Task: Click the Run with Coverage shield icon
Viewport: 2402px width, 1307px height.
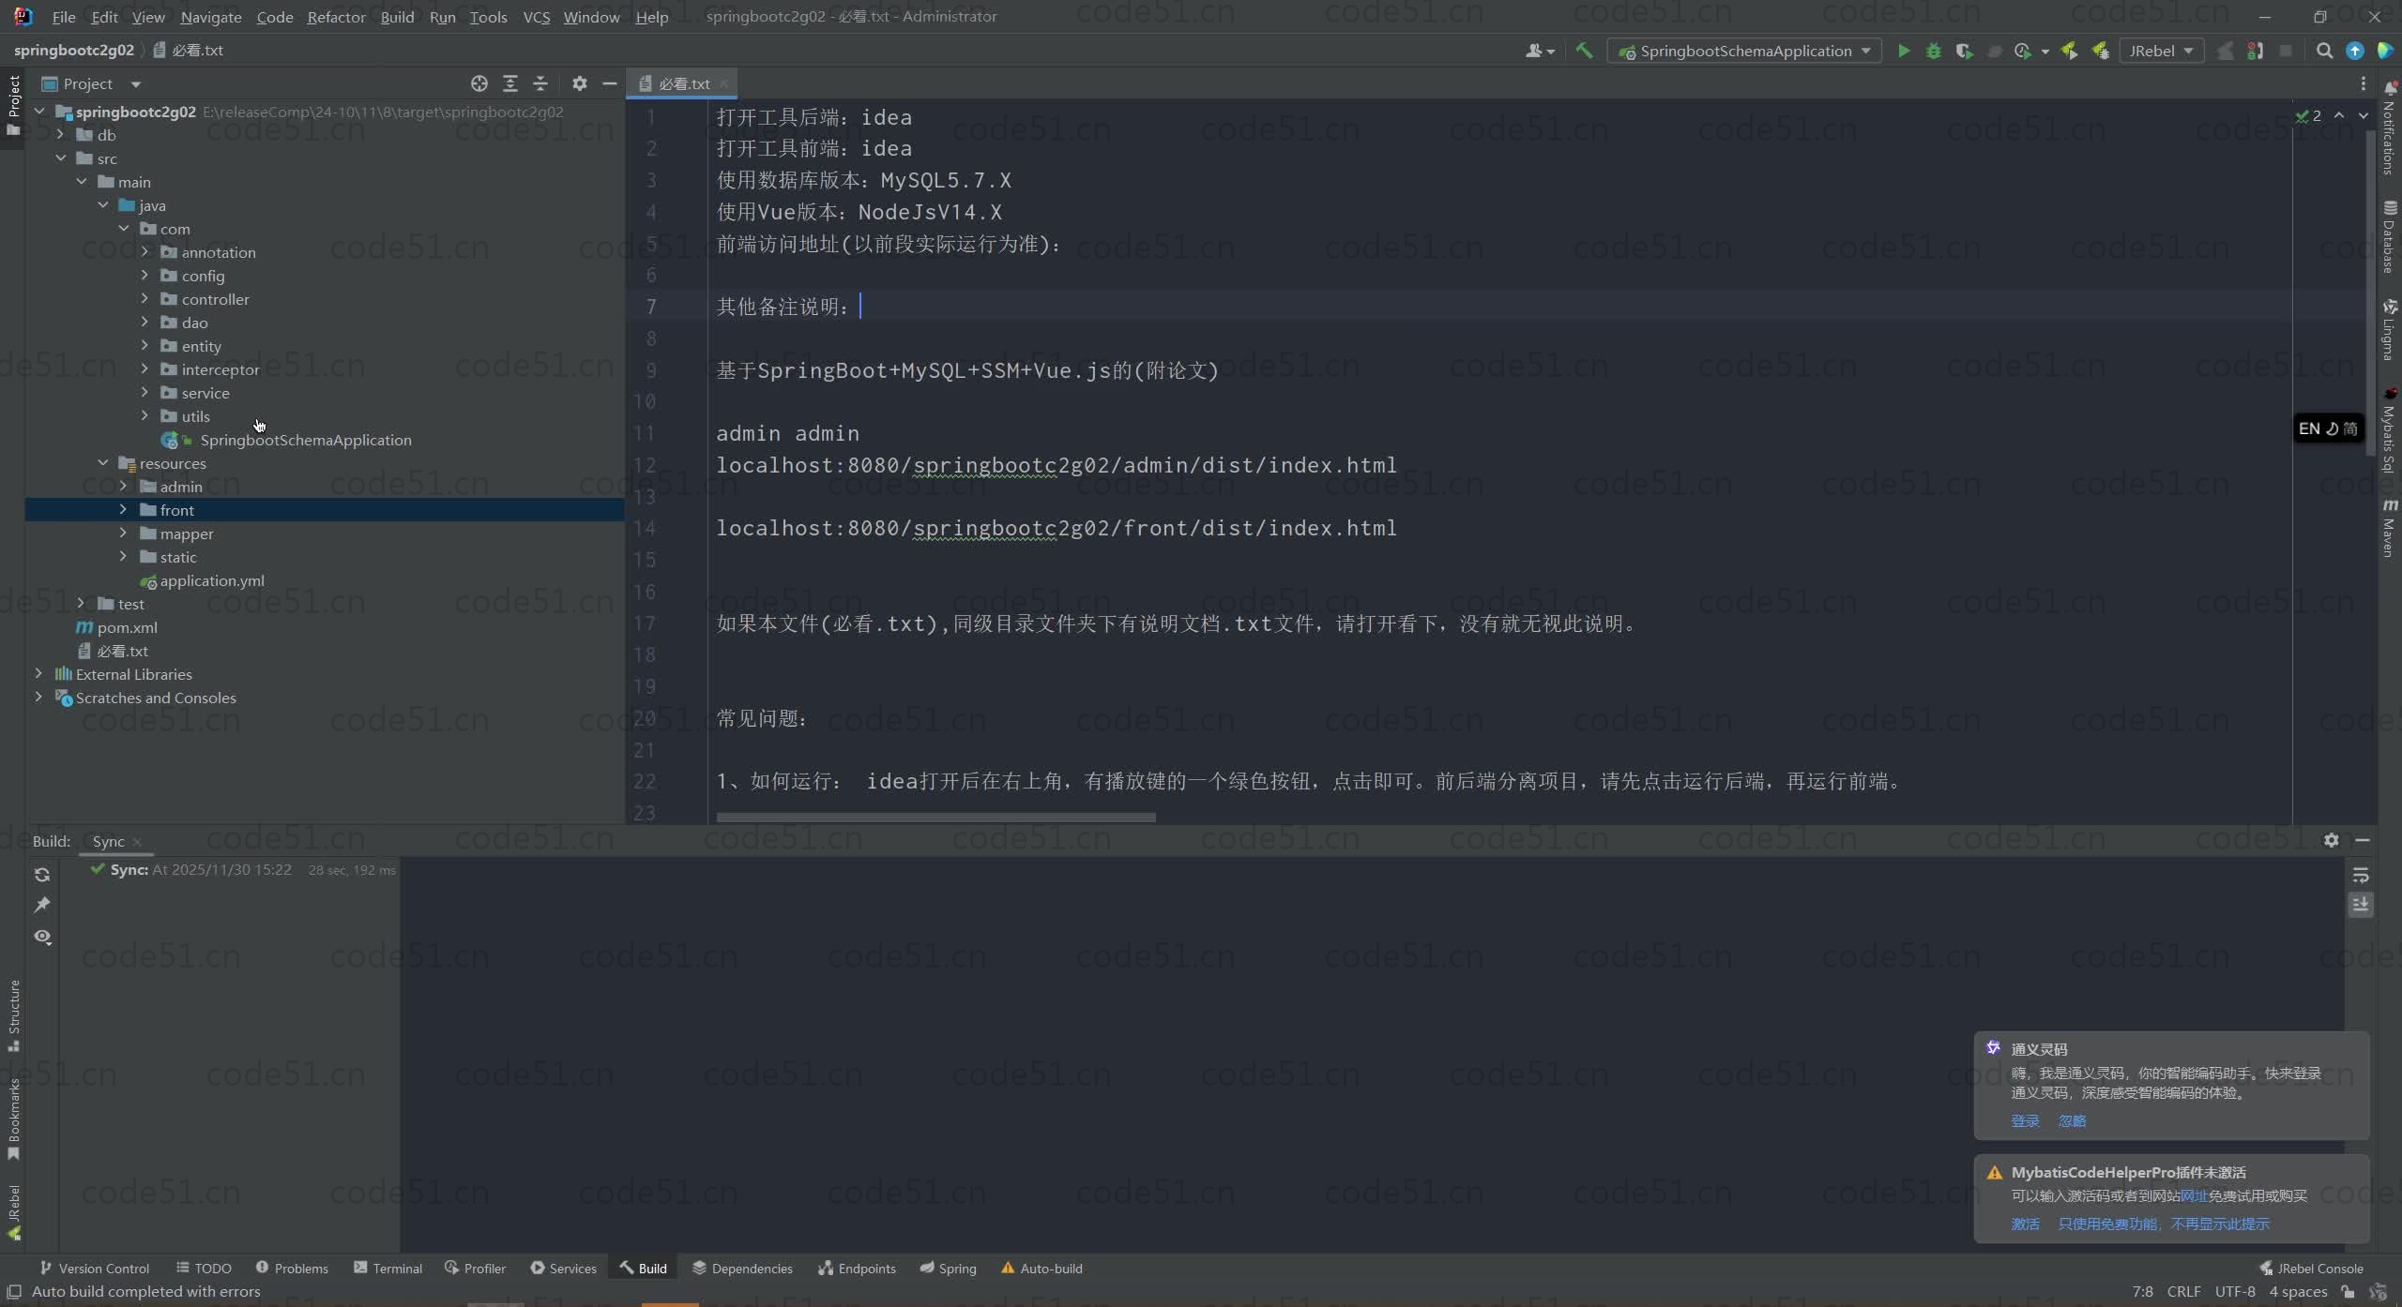Action: click(x=1964, y=51)
